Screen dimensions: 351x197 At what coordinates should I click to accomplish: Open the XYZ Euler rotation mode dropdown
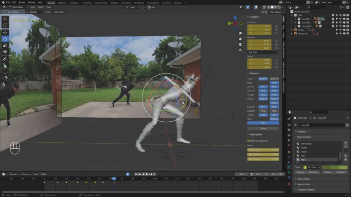pyautogui.click(x=263, y=52)
